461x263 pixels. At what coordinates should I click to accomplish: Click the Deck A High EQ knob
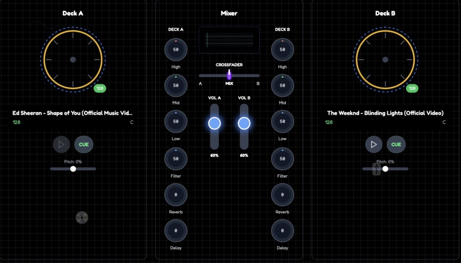click(176, 49)
